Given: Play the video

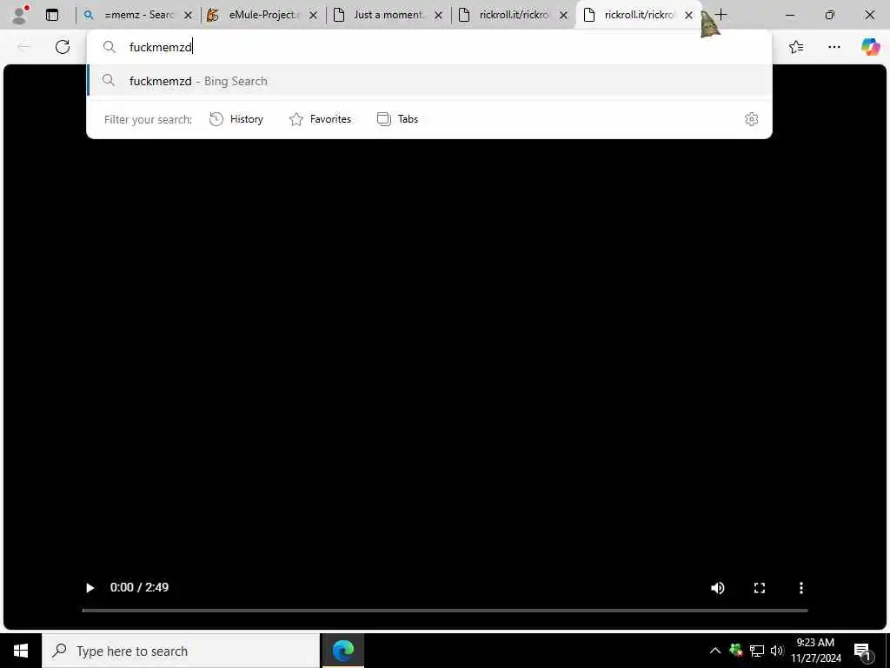Looking at the screenshot, I should (90, 588).
